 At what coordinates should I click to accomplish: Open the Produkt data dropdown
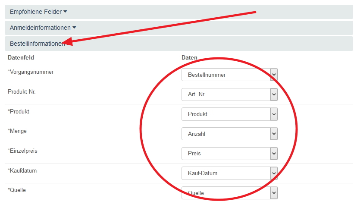tap(229, 114)
